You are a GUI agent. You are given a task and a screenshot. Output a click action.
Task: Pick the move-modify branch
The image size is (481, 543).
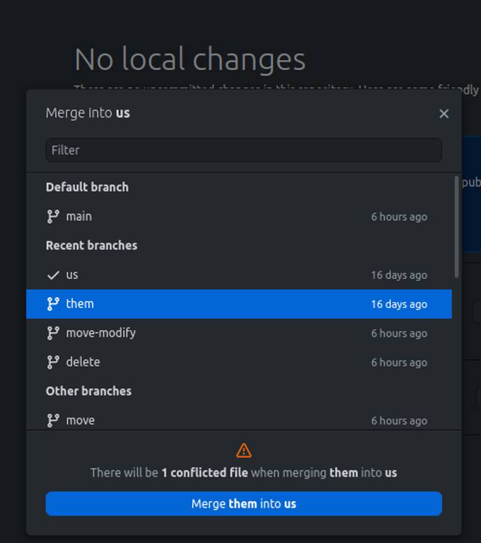click(x=236, y=333)
